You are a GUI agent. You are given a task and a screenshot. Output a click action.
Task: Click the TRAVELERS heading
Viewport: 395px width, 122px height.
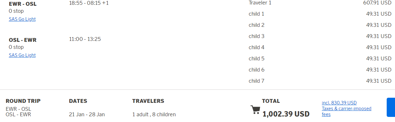pyautogui.click(x=148, y=101)
